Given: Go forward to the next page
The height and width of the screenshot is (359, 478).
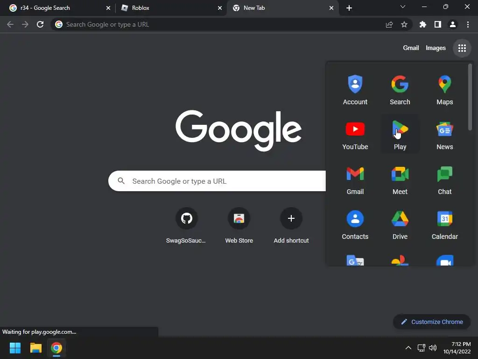Looking at the screenshot, I should pos(25,24).
